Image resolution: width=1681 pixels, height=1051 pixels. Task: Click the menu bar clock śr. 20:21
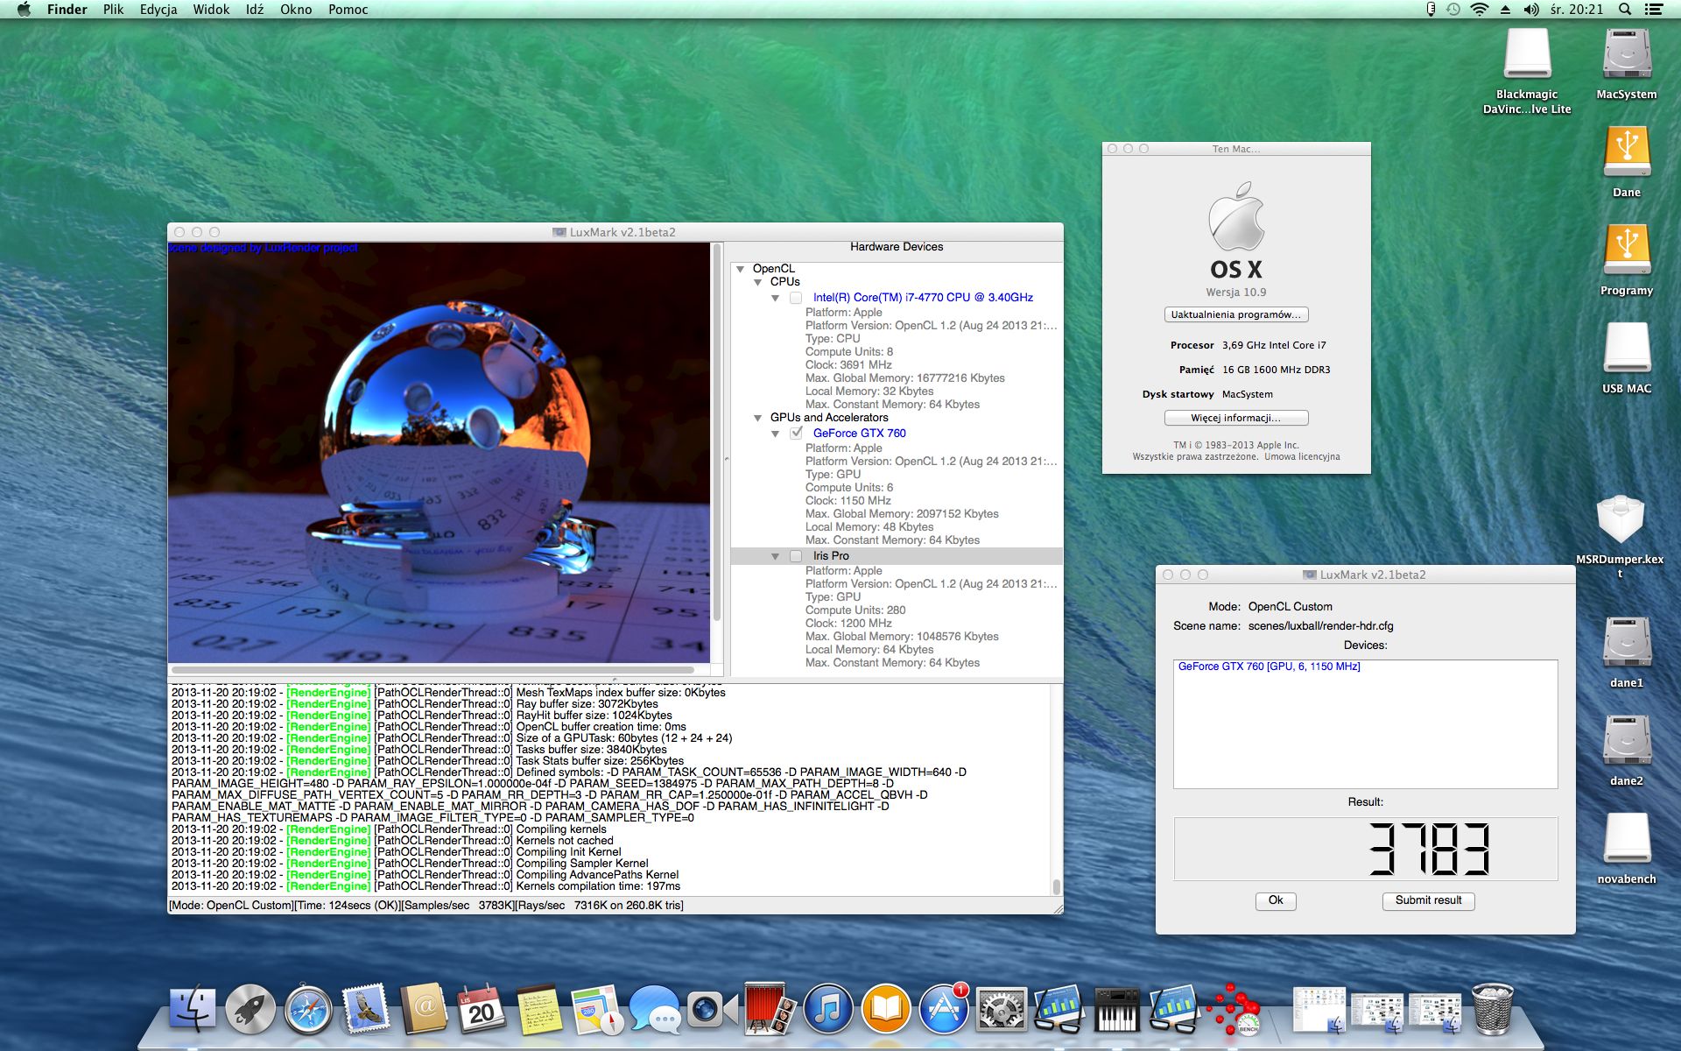pos(1576,10)
